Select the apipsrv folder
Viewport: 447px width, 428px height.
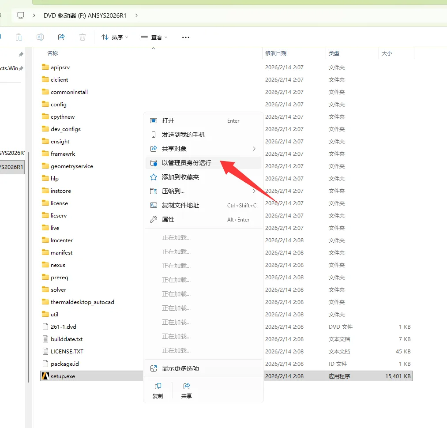point(60,68)
